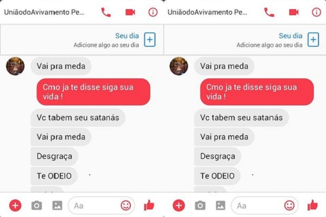
Task: Open conversation info in right chat header
Action: click(x=316, y=12)
